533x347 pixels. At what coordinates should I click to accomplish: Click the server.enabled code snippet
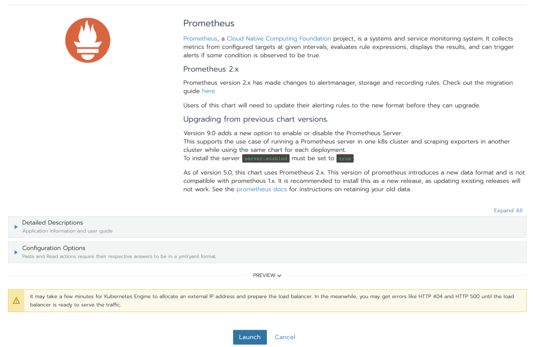266,159
